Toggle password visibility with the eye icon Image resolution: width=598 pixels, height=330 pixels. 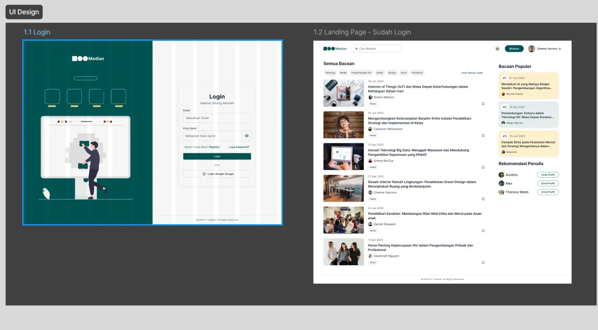247,136
